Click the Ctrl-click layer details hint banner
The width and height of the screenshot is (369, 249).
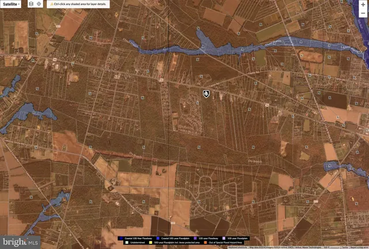tap(80, 4)
